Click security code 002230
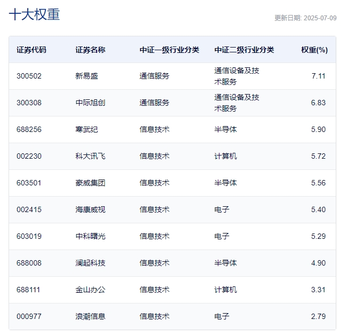 click(29, 157)
